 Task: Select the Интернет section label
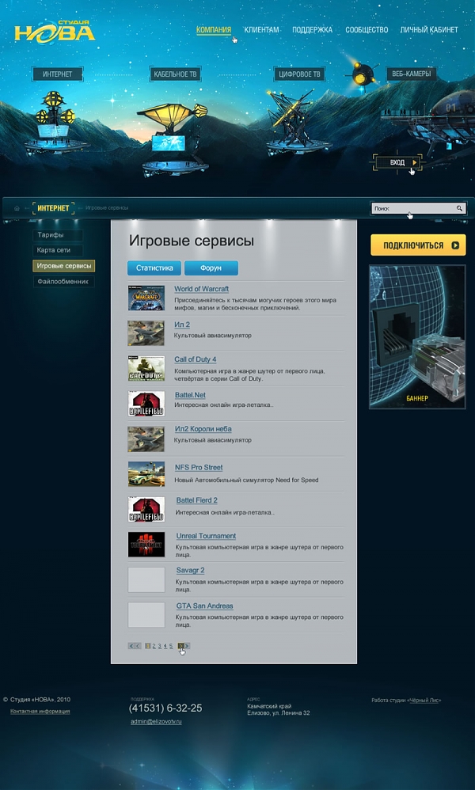click(x=58, y=74)
